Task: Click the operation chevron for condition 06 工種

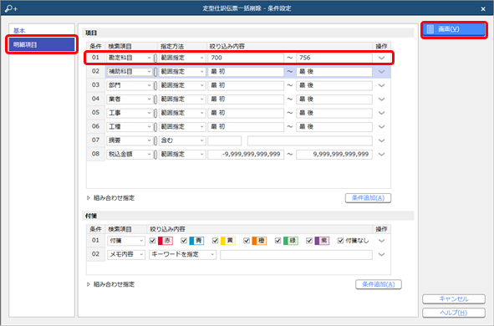Action: pos(381,126)
